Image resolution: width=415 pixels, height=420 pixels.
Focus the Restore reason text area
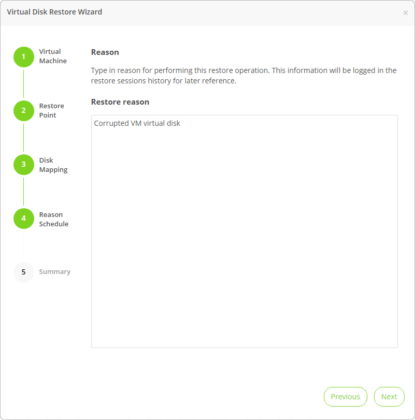click(x=245, y=231)
